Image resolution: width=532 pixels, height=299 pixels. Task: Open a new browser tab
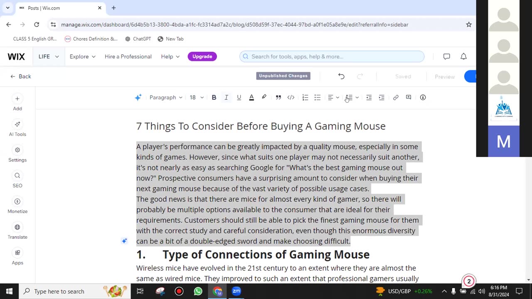113,8
